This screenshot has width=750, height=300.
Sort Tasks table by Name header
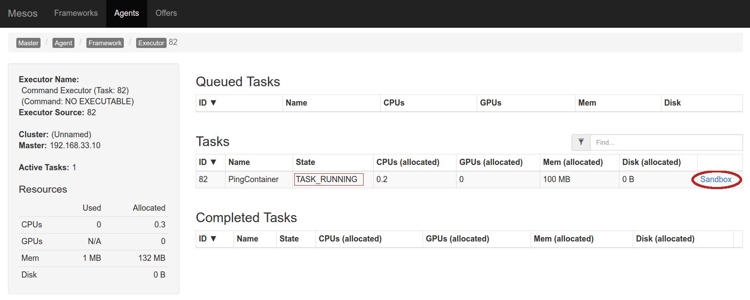239,162
